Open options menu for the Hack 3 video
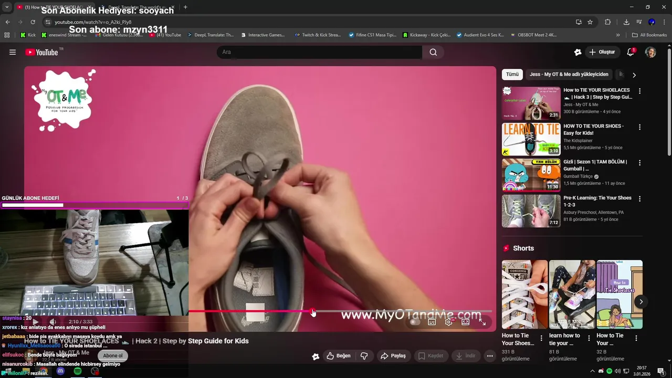672x378 pixels. [x=639, y=91]
